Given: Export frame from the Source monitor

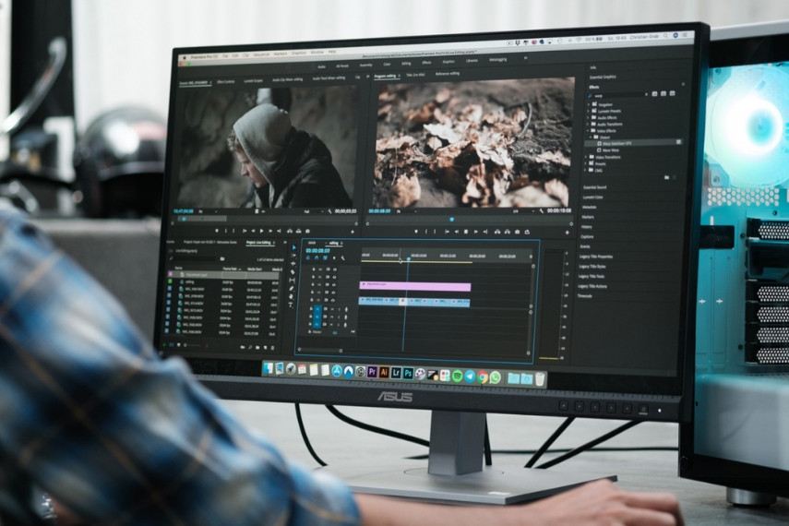Looking at the screenshot, I should pos(307,231).
